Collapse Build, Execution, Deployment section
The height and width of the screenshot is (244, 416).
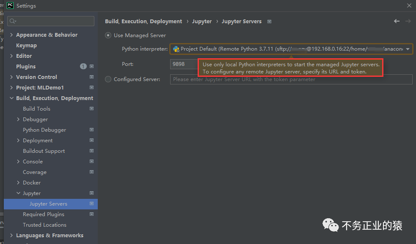[11, 98]
